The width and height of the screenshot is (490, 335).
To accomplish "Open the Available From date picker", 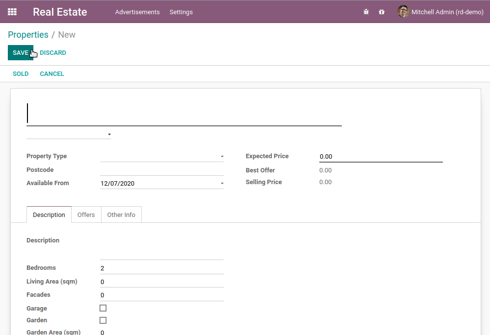I will coord(162,184).
